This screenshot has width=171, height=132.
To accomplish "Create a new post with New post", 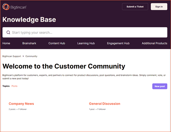I will [x=160, y=86].
